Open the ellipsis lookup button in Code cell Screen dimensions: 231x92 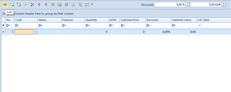point(35,32)
